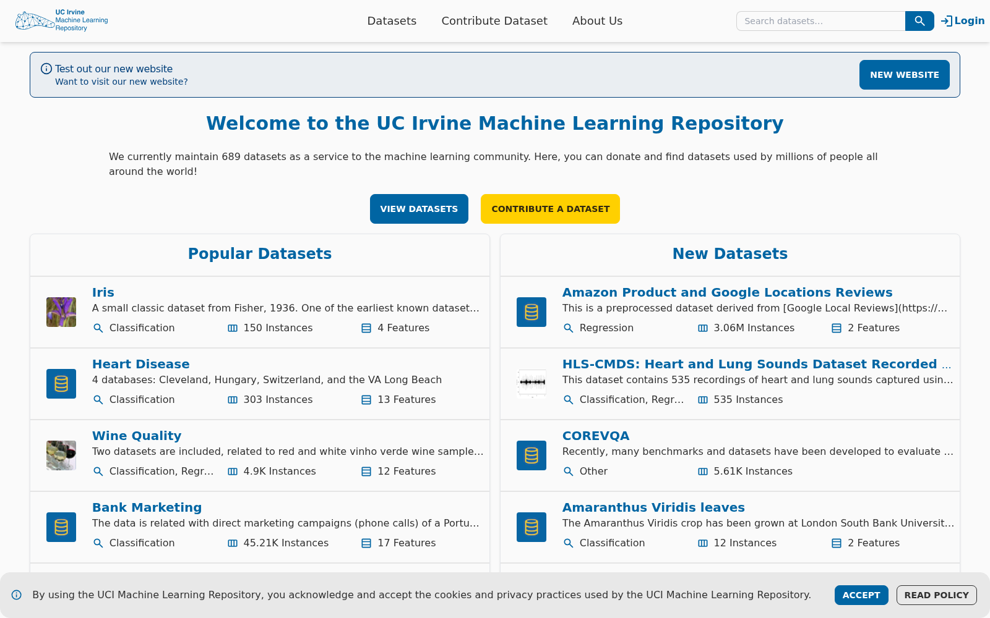Click the instances icon beside 3.06M Instances
The width and height of the screenshot is (990, 618).
click(x=703, y=328)
